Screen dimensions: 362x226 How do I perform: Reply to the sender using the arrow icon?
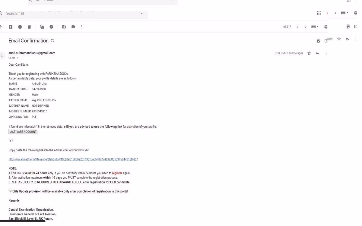tap(318, 53)
